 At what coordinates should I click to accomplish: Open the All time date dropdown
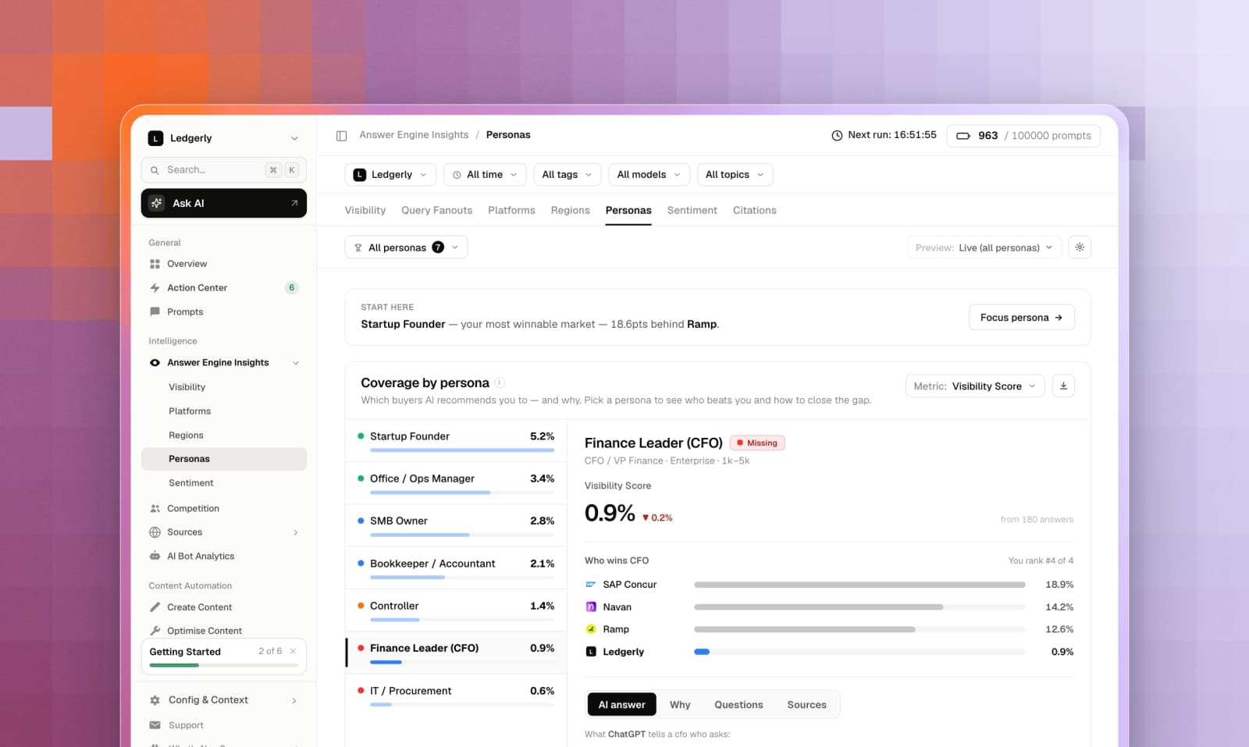pyautogui.click(x=485, y=175)
